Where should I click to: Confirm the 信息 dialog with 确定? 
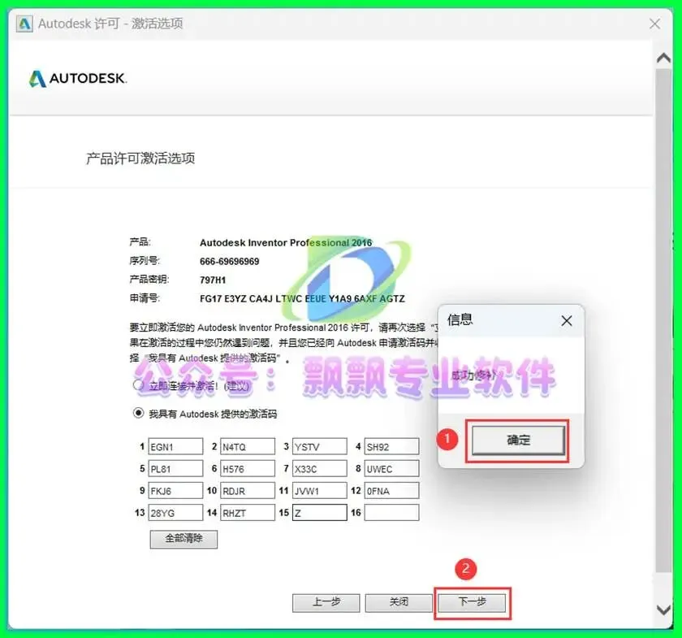(518, 441)
